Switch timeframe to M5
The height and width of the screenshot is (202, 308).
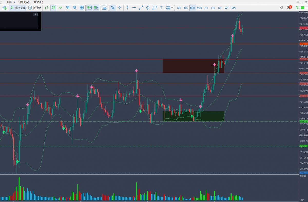(x=186, y=8)
